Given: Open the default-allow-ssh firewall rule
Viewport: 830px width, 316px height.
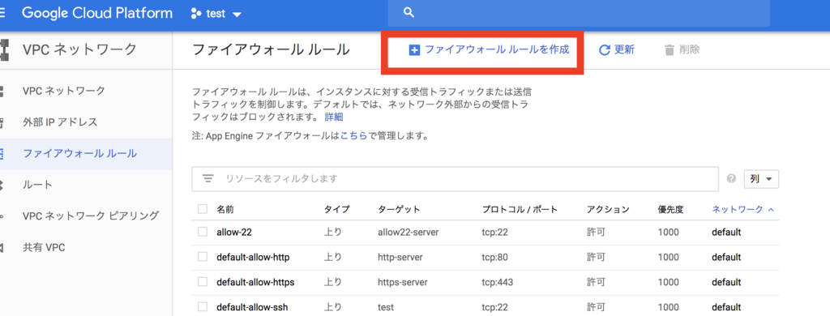Looking at the screenshot, I should [x=252, y=308].
